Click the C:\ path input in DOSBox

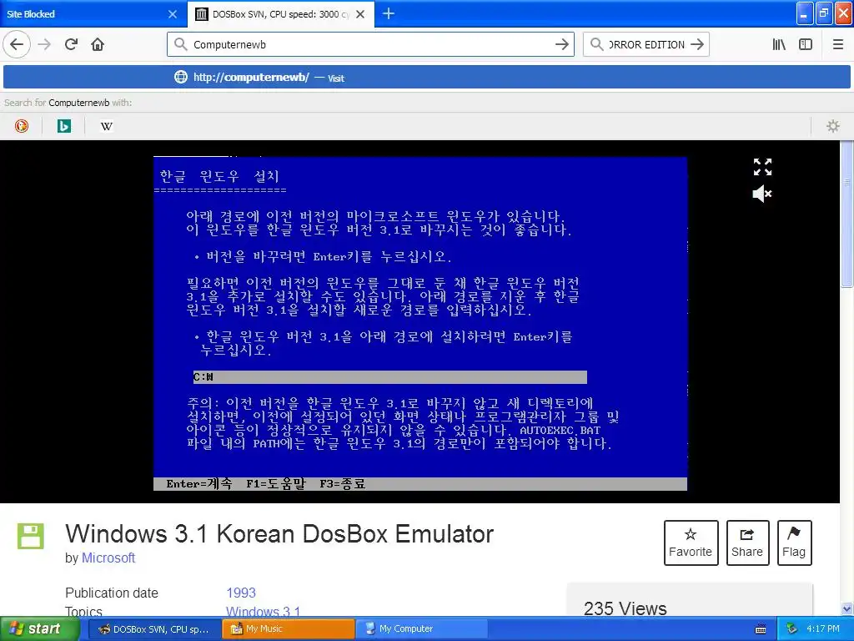point(390,376)
